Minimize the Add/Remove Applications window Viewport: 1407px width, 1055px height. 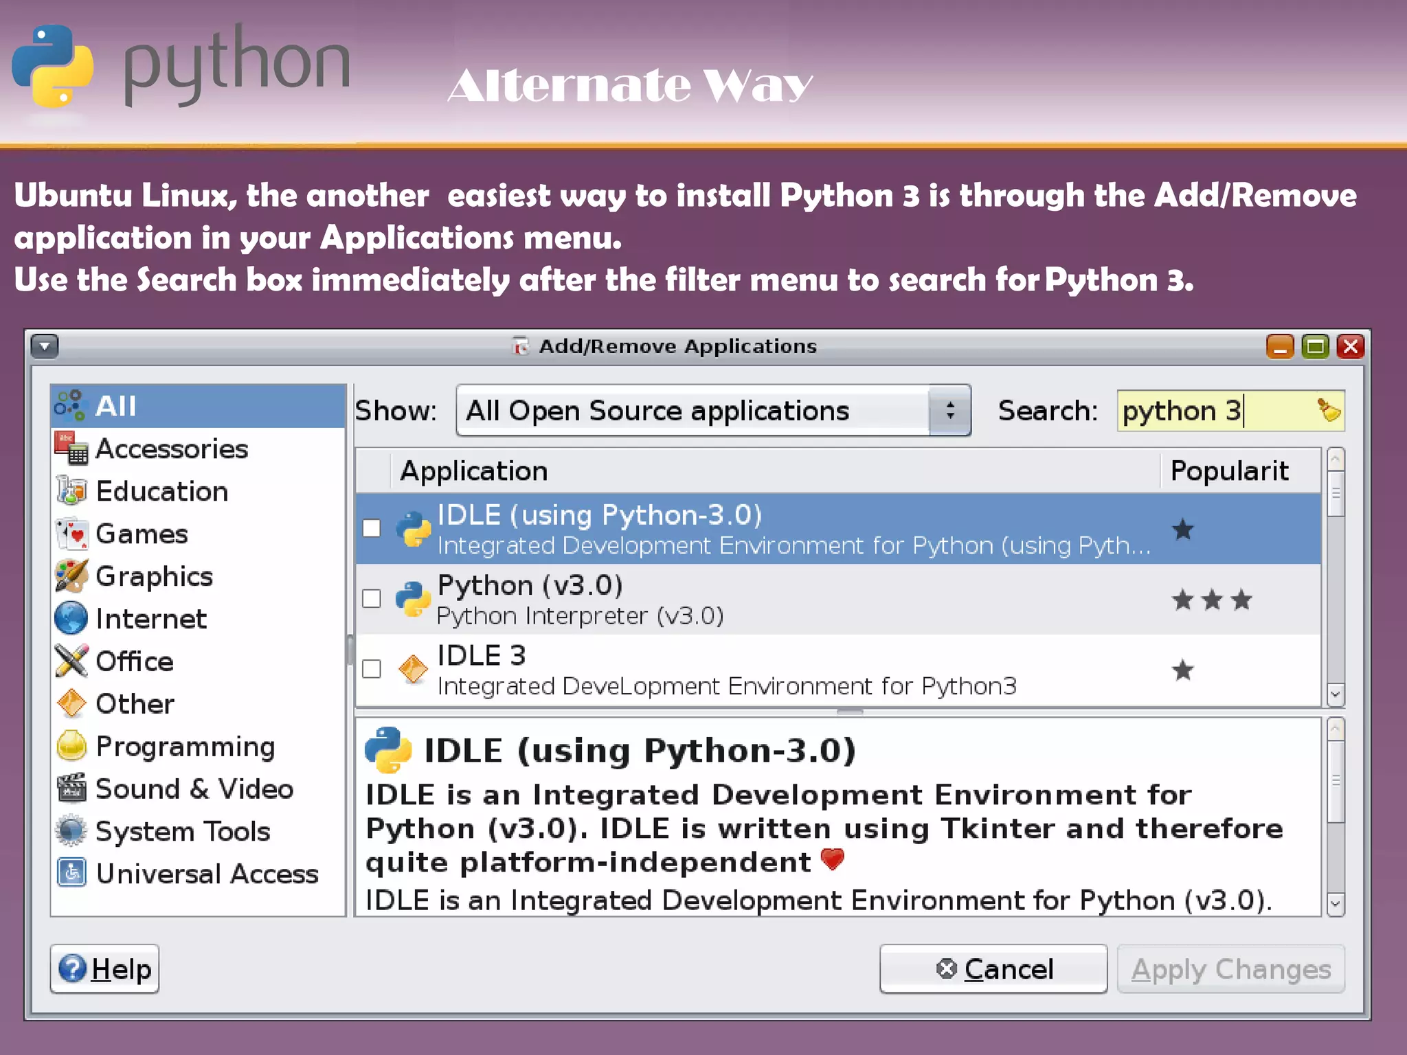pyautogui.click(x=1280, y=346)
